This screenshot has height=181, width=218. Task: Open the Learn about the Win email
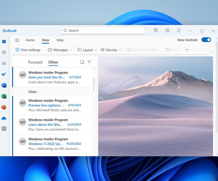click(x=52, y=124)
